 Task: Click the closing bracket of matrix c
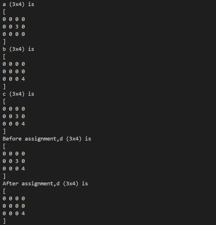coord(4,132)
